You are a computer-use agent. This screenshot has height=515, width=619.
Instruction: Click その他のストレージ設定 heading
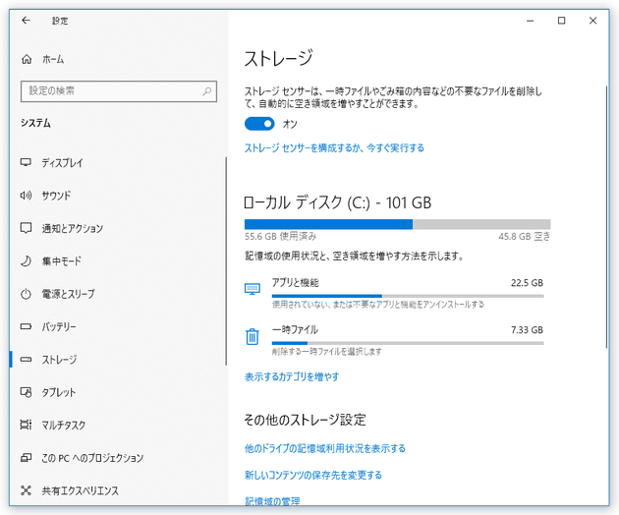[x=306, y=420]
